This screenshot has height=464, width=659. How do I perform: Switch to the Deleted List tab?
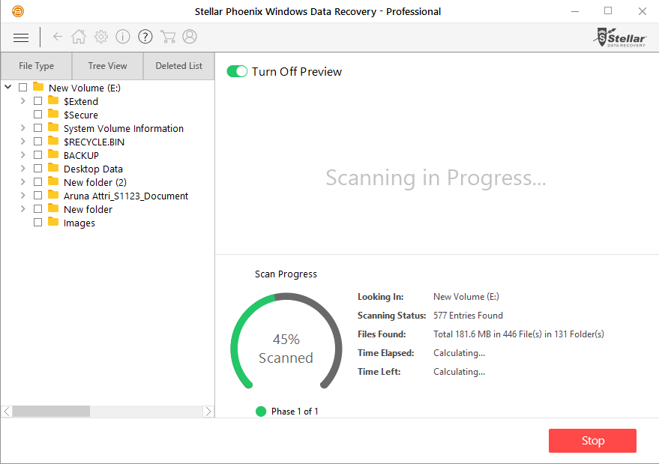179,66
